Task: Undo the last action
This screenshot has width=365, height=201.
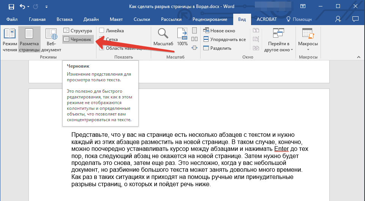Action: (x=22, y=7)
